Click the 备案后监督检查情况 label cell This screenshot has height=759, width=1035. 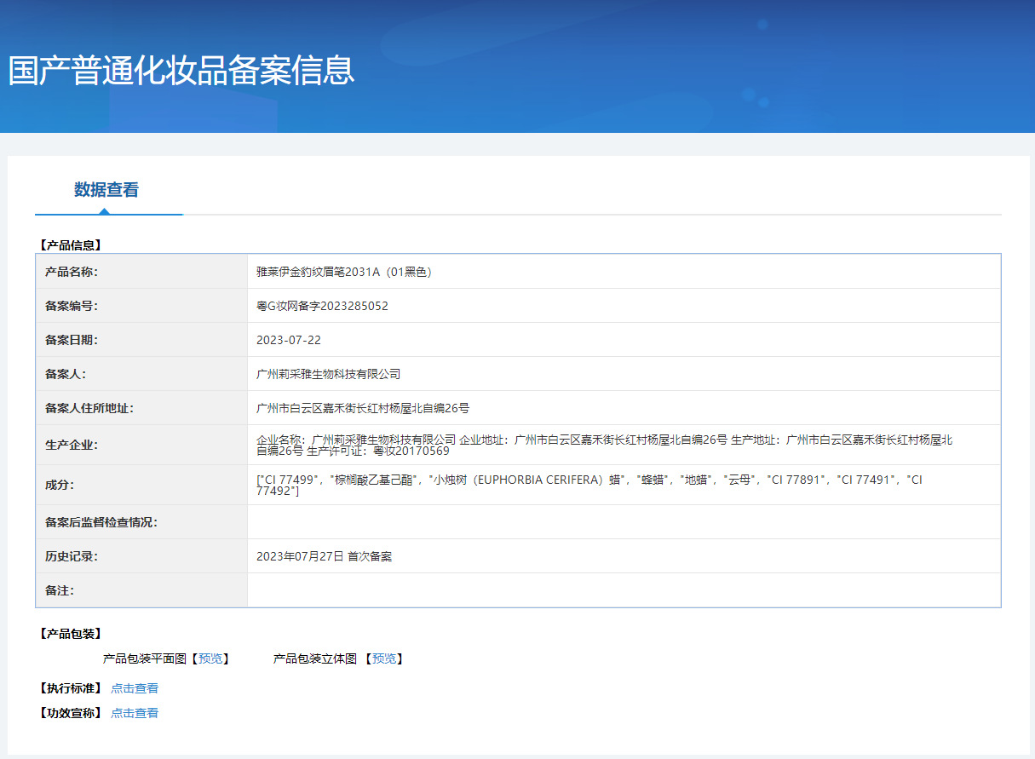[141, 522]
